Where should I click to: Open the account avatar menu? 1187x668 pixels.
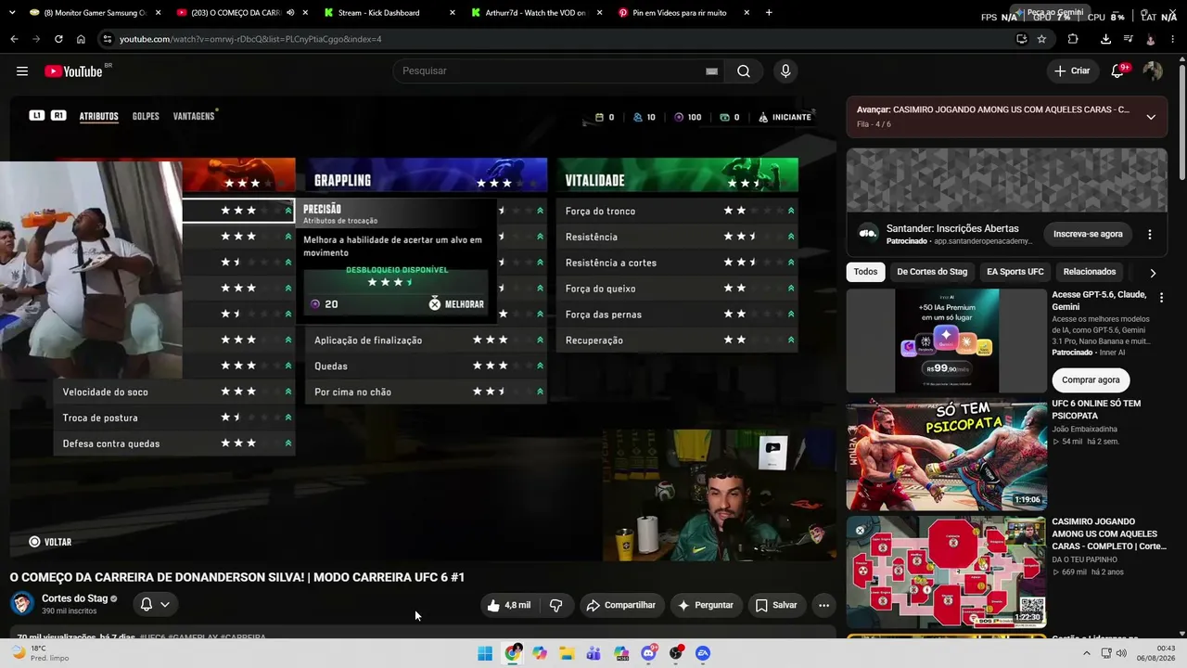tap(1153, 71)
